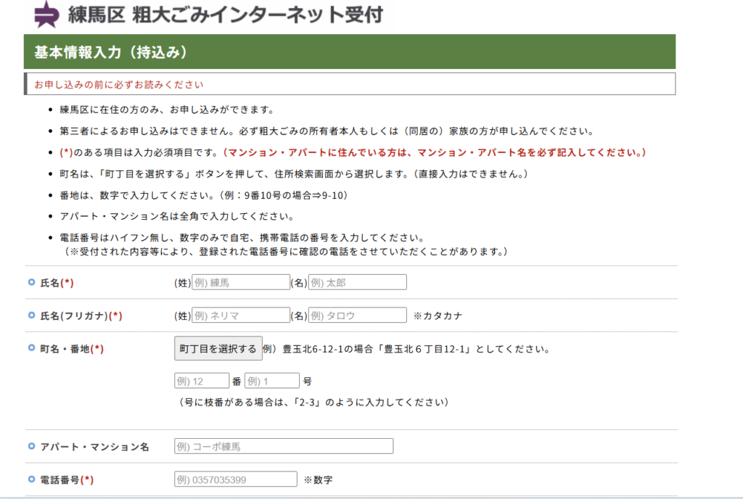This screenshot has width=743, height=499.
Task: Click the 練馬区 粗大ごみインターネット受付 site title
Action: tap(225, 14)
